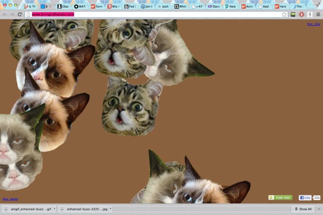
Task: Switch to the 'Jon' tab
Action: pyautogui.click(x=147, y=7)
